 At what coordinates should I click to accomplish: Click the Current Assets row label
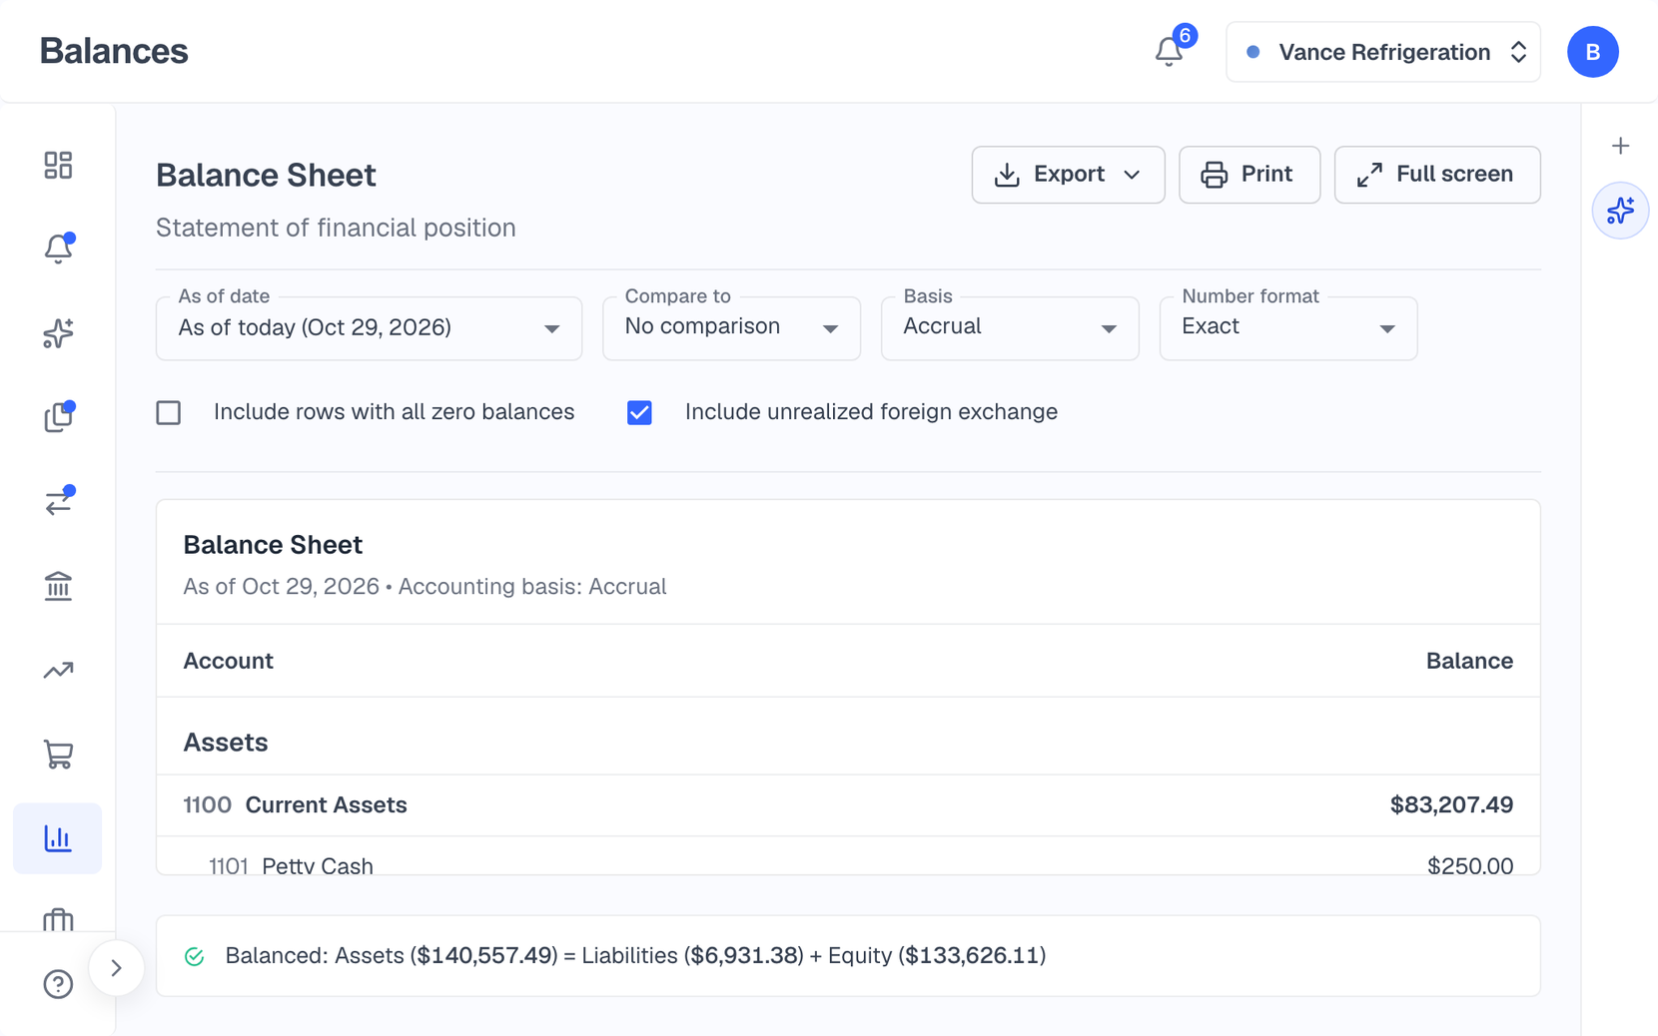click(x=326, y=805)
